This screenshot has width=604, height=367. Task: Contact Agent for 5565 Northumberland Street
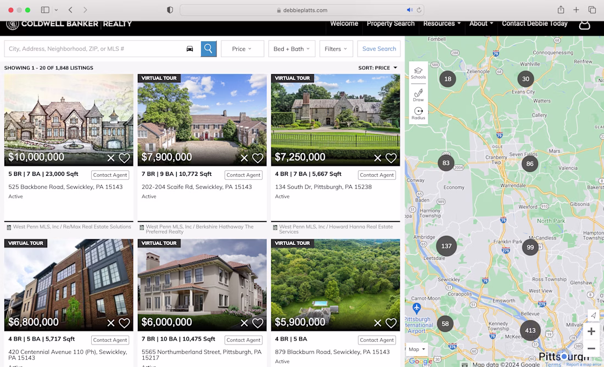pyautogui.click(x=243, y=340)
